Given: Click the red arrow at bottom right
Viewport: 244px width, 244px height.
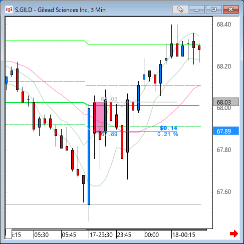Looking at the screenshot, I should click(x=234, y=233).
